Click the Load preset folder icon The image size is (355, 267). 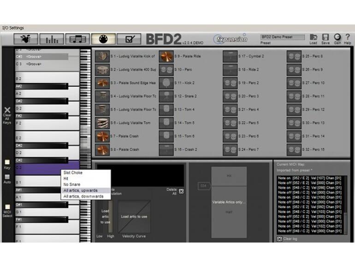(x=314, y=38)
